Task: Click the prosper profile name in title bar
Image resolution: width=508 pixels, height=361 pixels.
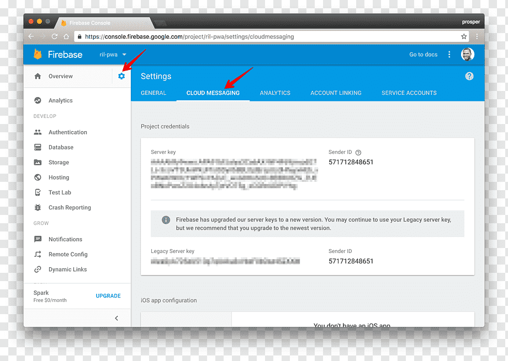Action: (471, 22)
